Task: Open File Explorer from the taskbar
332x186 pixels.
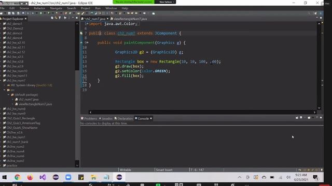Action: 93,177
